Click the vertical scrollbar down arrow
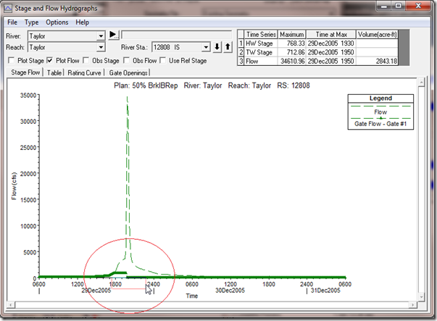The height and width of the screenshot is (321, 437). [x=421, y=296]
